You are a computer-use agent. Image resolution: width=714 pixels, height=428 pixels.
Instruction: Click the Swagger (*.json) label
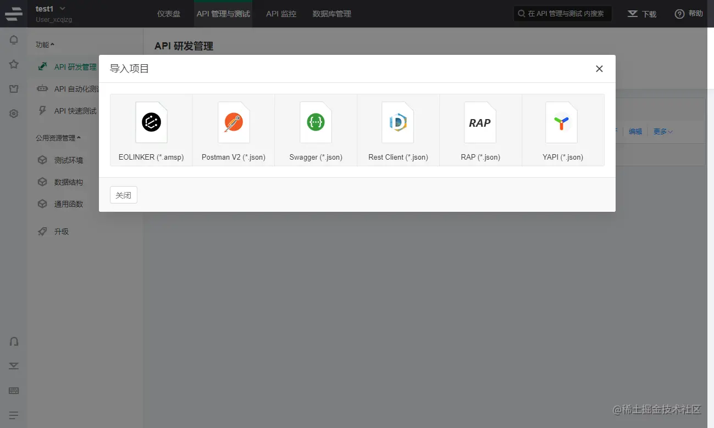coord(316,157)
